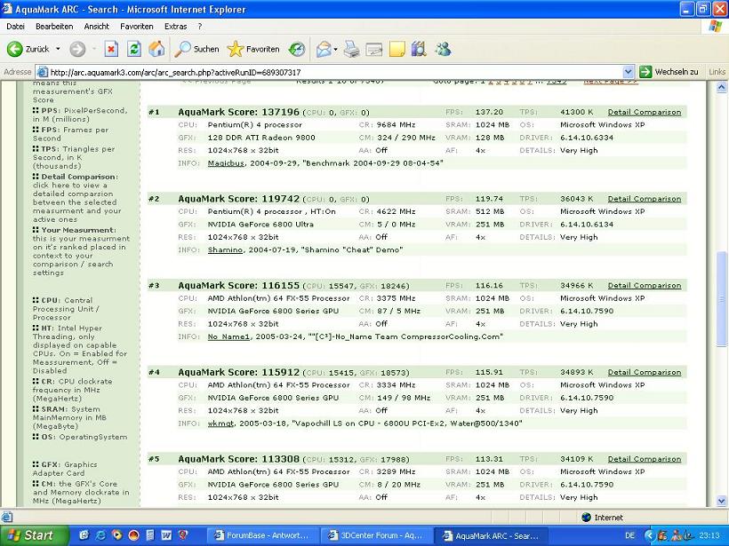The image size is (729, 546).
Task: Click the edit page toolbar icon
Action: (x=373, y=49)
